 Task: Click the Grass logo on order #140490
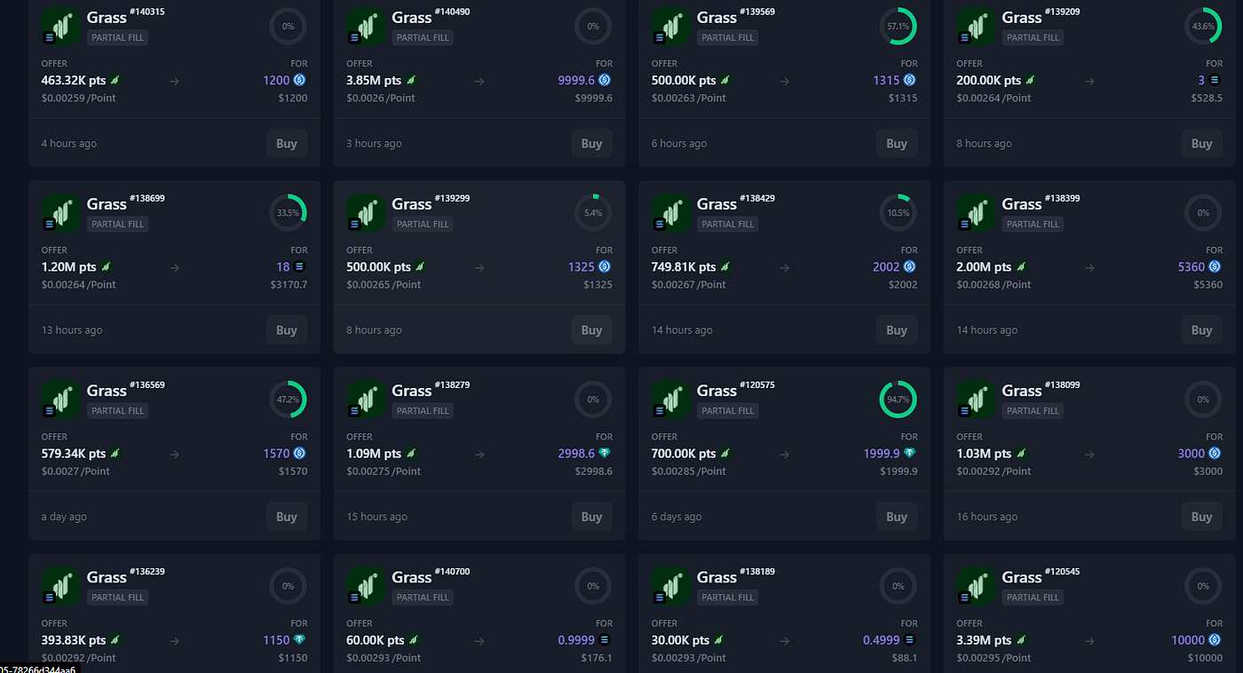click(366, 26)
